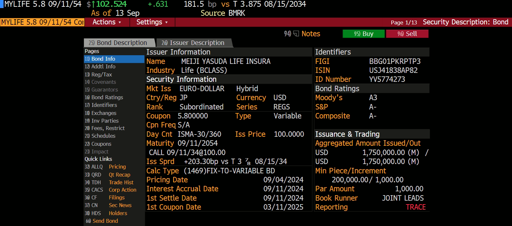Open the Settings dropdown menu

152,22
